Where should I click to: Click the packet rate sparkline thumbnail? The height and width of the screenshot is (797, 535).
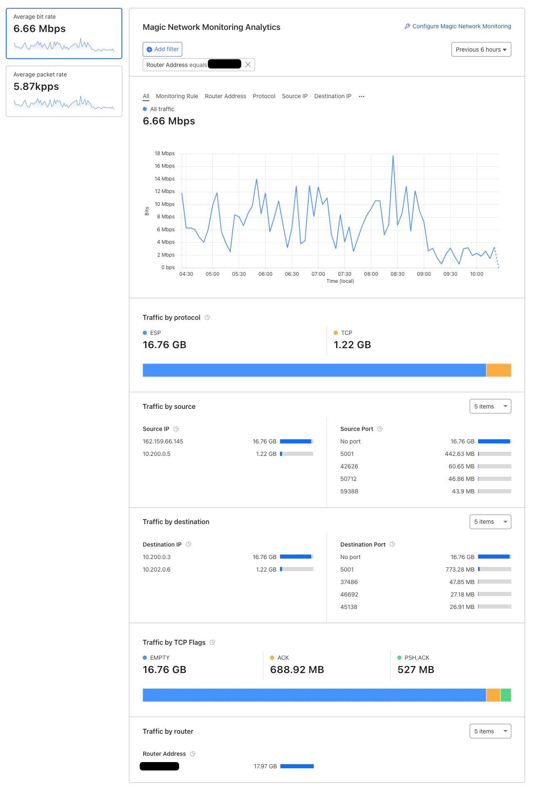pyautogui.click(x=64, y=103)
